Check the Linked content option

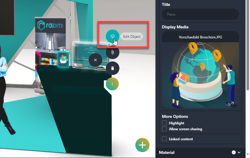click(164, 139)
